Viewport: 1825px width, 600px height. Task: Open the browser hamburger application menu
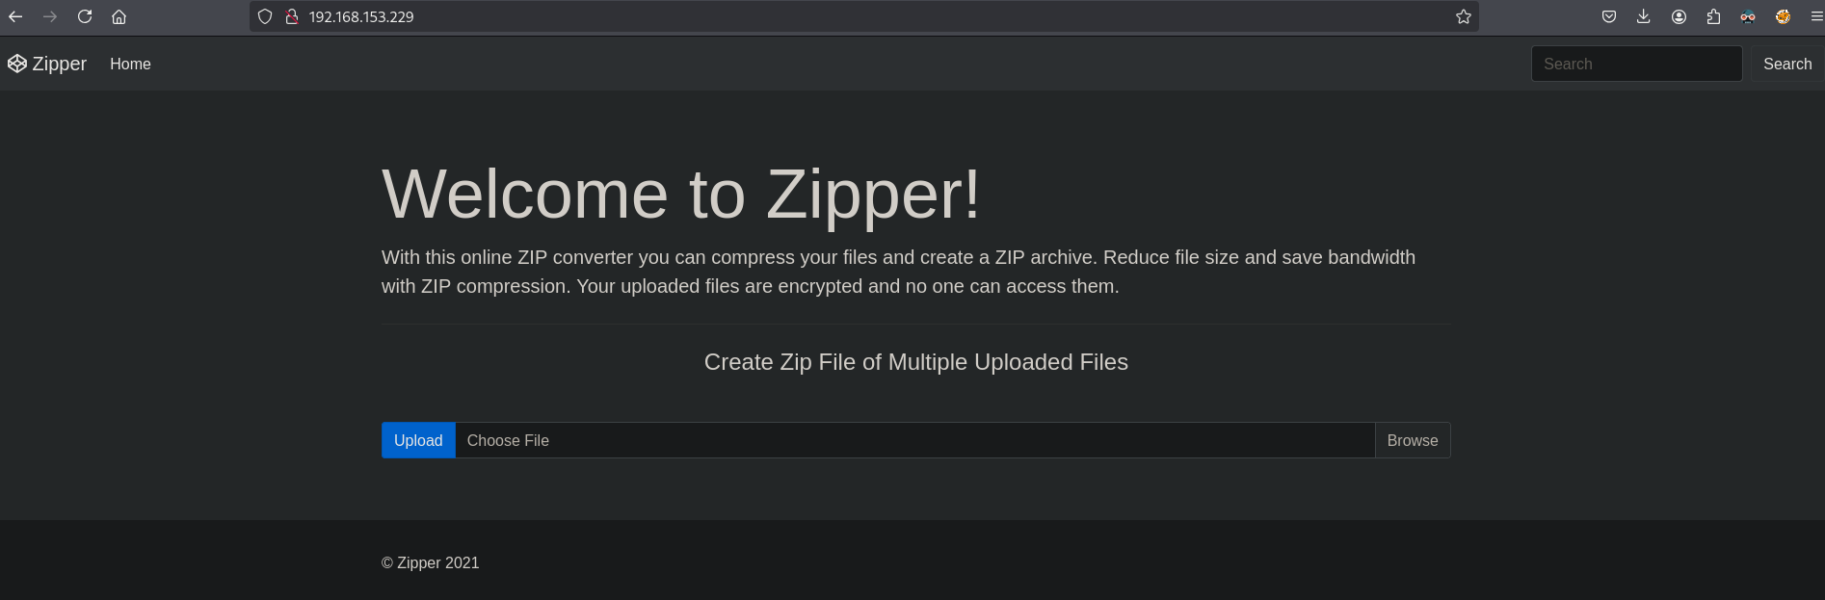1816,16
